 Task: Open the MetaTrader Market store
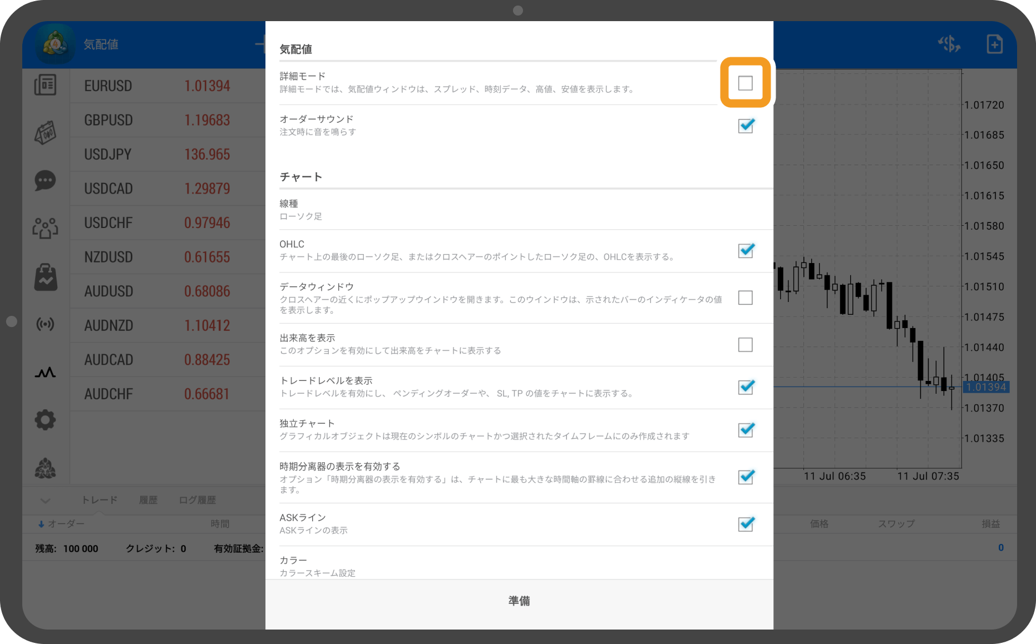click(45, 276)
